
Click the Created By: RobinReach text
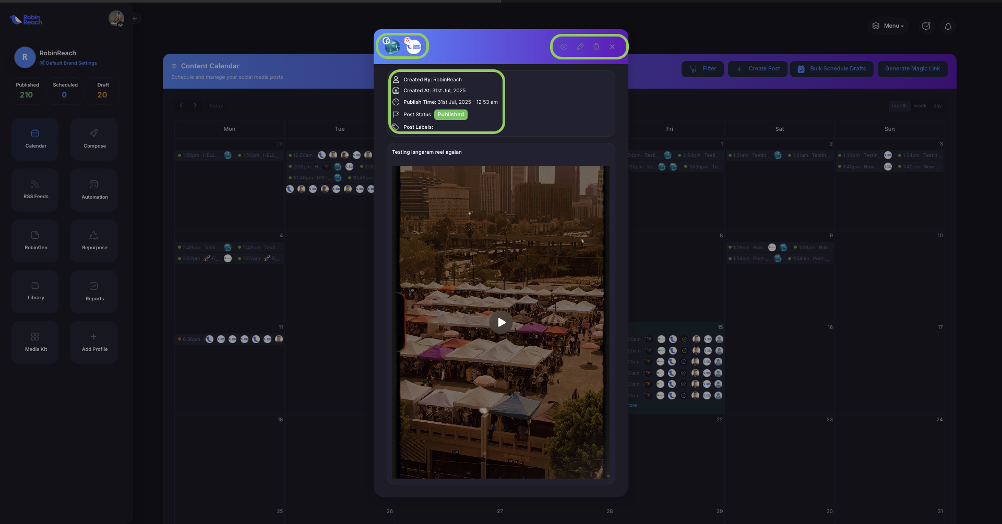[x=432, y=80]
